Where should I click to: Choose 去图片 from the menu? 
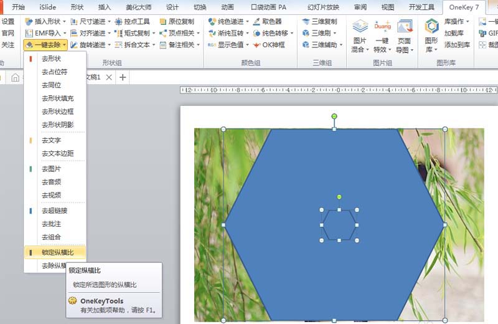coord(55,169)
